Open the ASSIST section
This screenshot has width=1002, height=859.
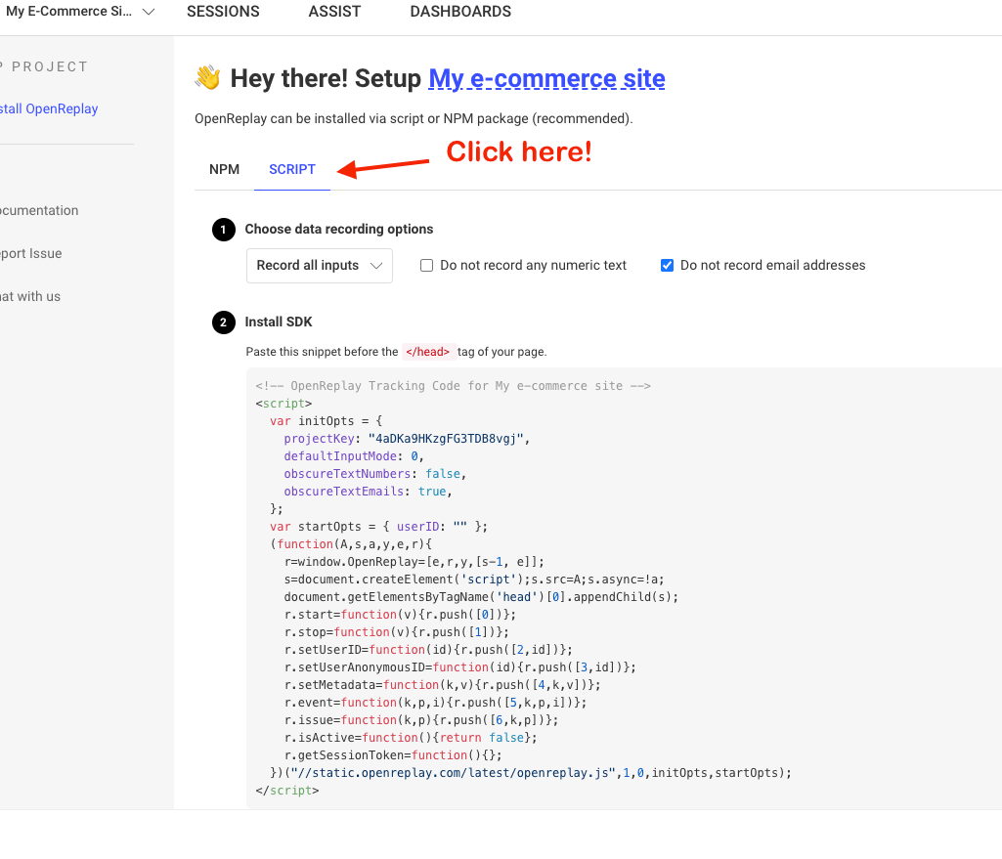[x=333, y=12]
